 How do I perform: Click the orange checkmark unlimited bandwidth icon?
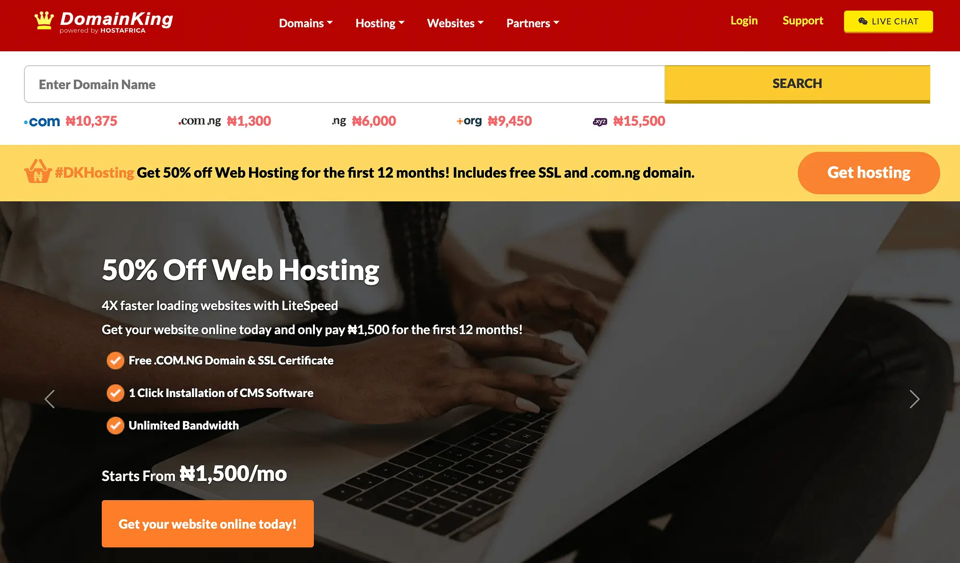(114, 425)
